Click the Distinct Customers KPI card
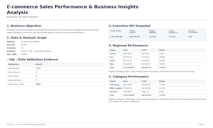Image resolution: width=213 pixels, height=128 pixels. point(197,35)
